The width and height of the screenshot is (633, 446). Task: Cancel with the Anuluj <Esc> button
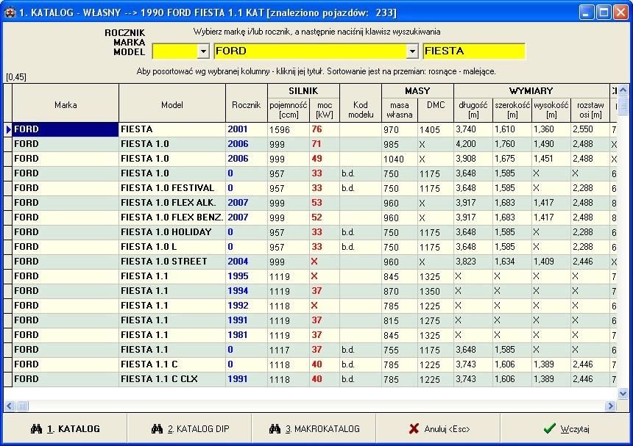coord(438,428)
